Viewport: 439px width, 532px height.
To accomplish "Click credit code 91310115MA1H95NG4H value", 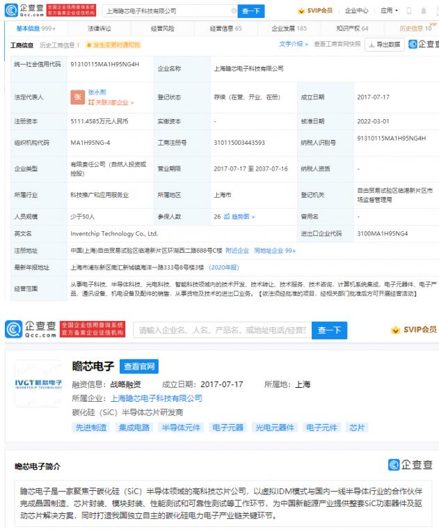I will [105, 64].
